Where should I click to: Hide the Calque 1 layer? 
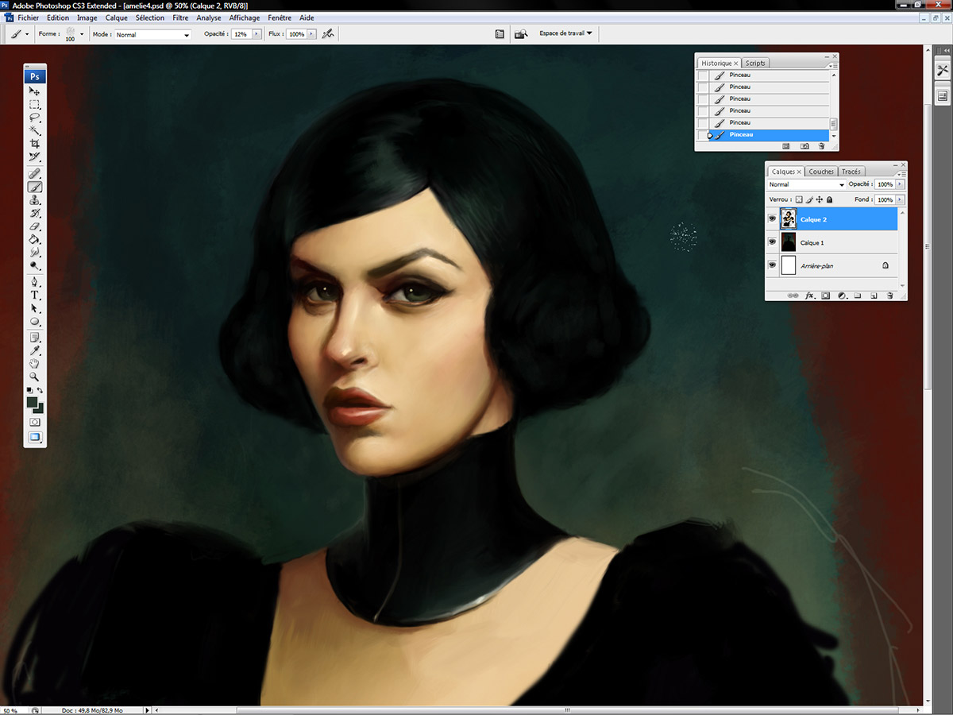772,242
